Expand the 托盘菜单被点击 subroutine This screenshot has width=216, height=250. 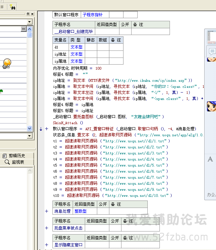[x=47, y=228]
